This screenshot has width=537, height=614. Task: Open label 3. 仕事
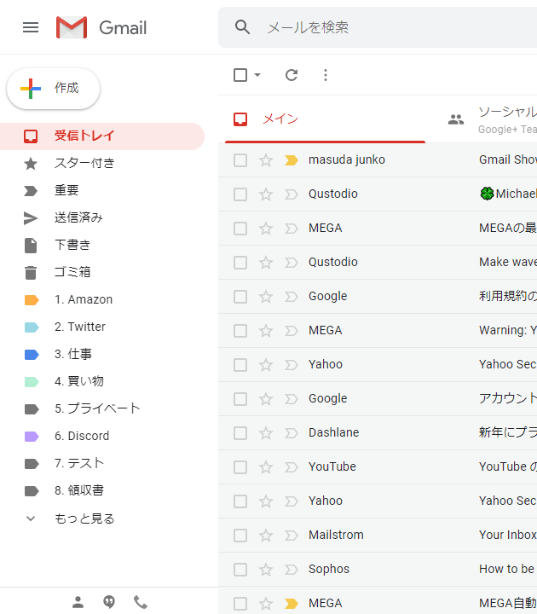coord(101,355)
